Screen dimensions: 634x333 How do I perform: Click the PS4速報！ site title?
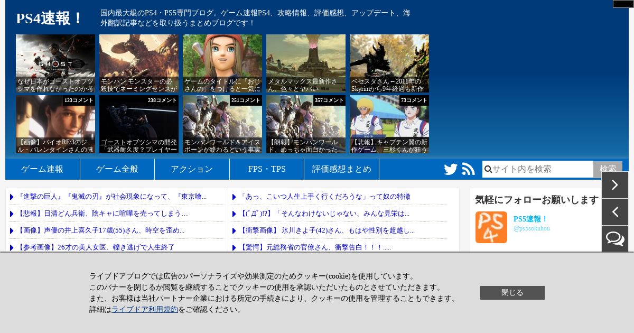point(50,18)
